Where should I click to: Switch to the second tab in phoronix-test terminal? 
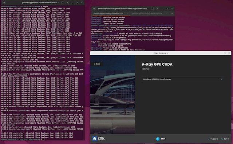(x=148, y=14)
